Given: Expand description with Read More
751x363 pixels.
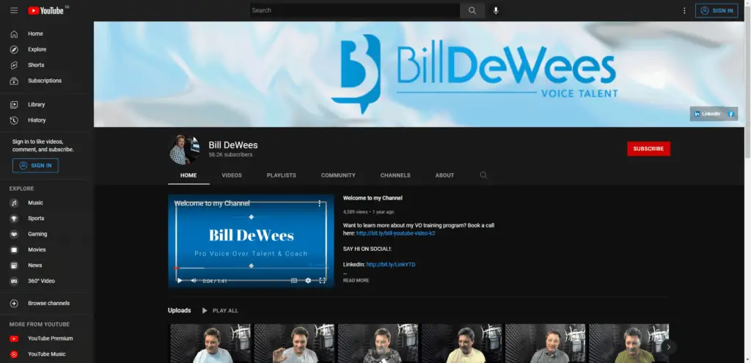Looking at the screenshot, I should tap(356, 281).
